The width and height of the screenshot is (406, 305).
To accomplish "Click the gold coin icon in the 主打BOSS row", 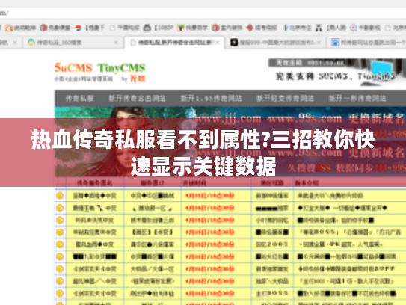I will (x=60, y=293).
